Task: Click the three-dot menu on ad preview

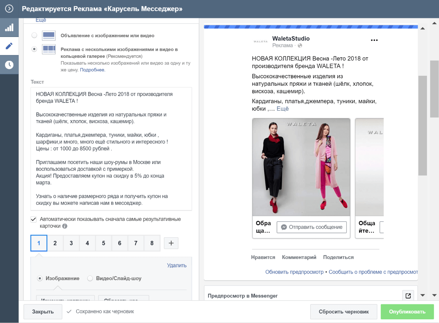Action: point(374,40)
